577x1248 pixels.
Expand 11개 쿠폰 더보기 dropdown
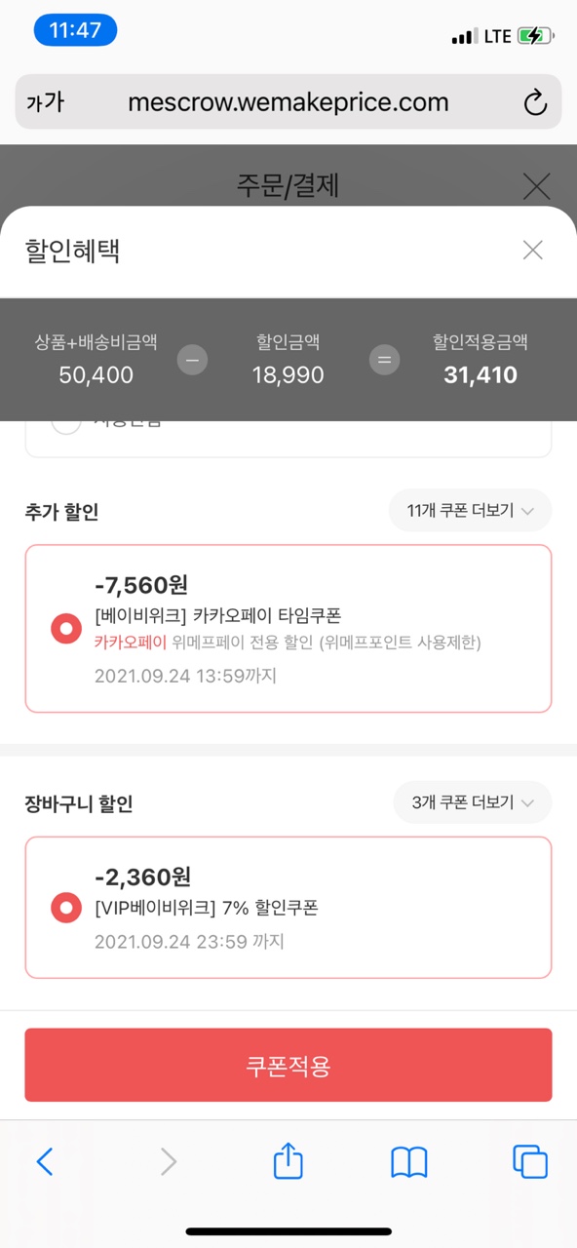[470, 510]
